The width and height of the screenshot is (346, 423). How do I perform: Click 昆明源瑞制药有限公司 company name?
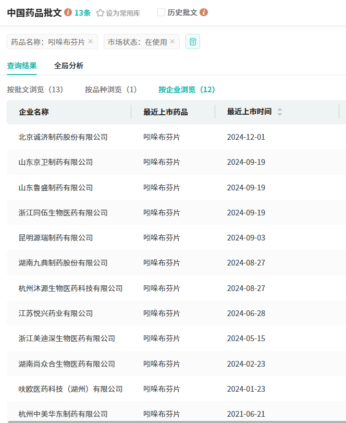pyautogui.click(x=56, y=238)
